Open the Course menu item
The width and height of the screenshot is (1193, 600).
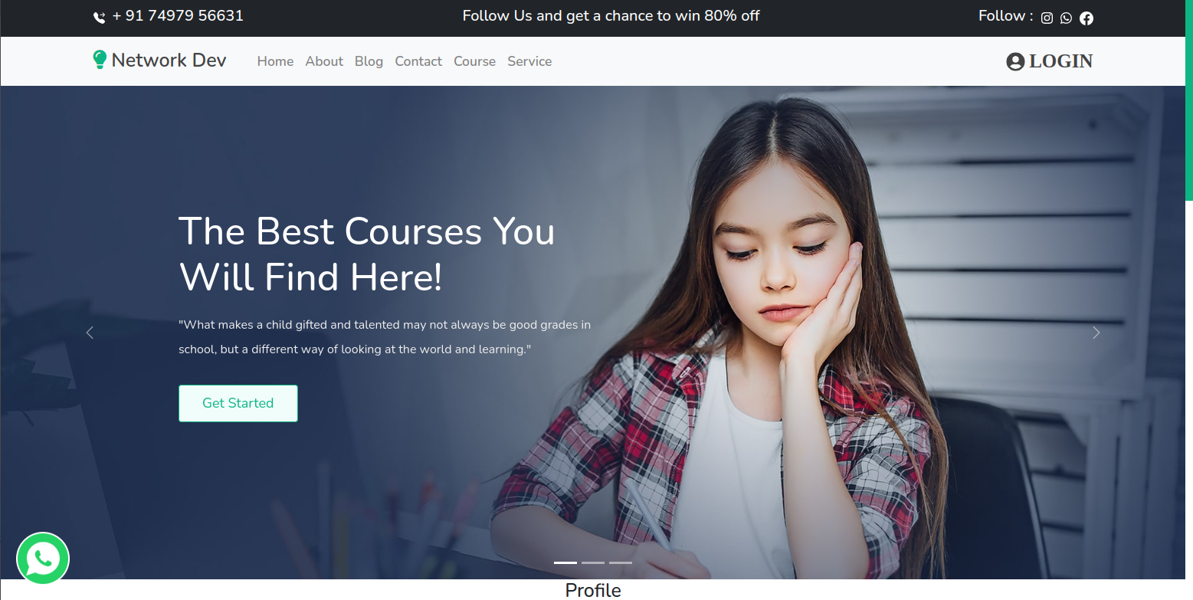point(474,61)
